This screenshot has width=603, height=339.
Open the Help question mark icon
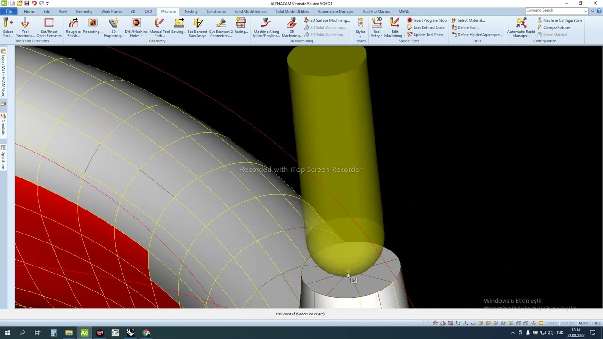pos(599,11)
